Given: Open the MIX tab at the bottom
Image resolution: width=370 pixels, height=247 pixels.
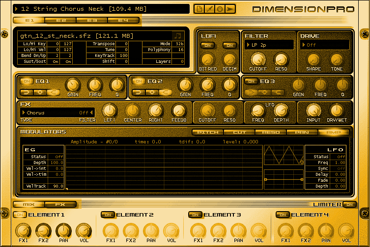Looking at the screenshot, I should click(x=29, y=205).
